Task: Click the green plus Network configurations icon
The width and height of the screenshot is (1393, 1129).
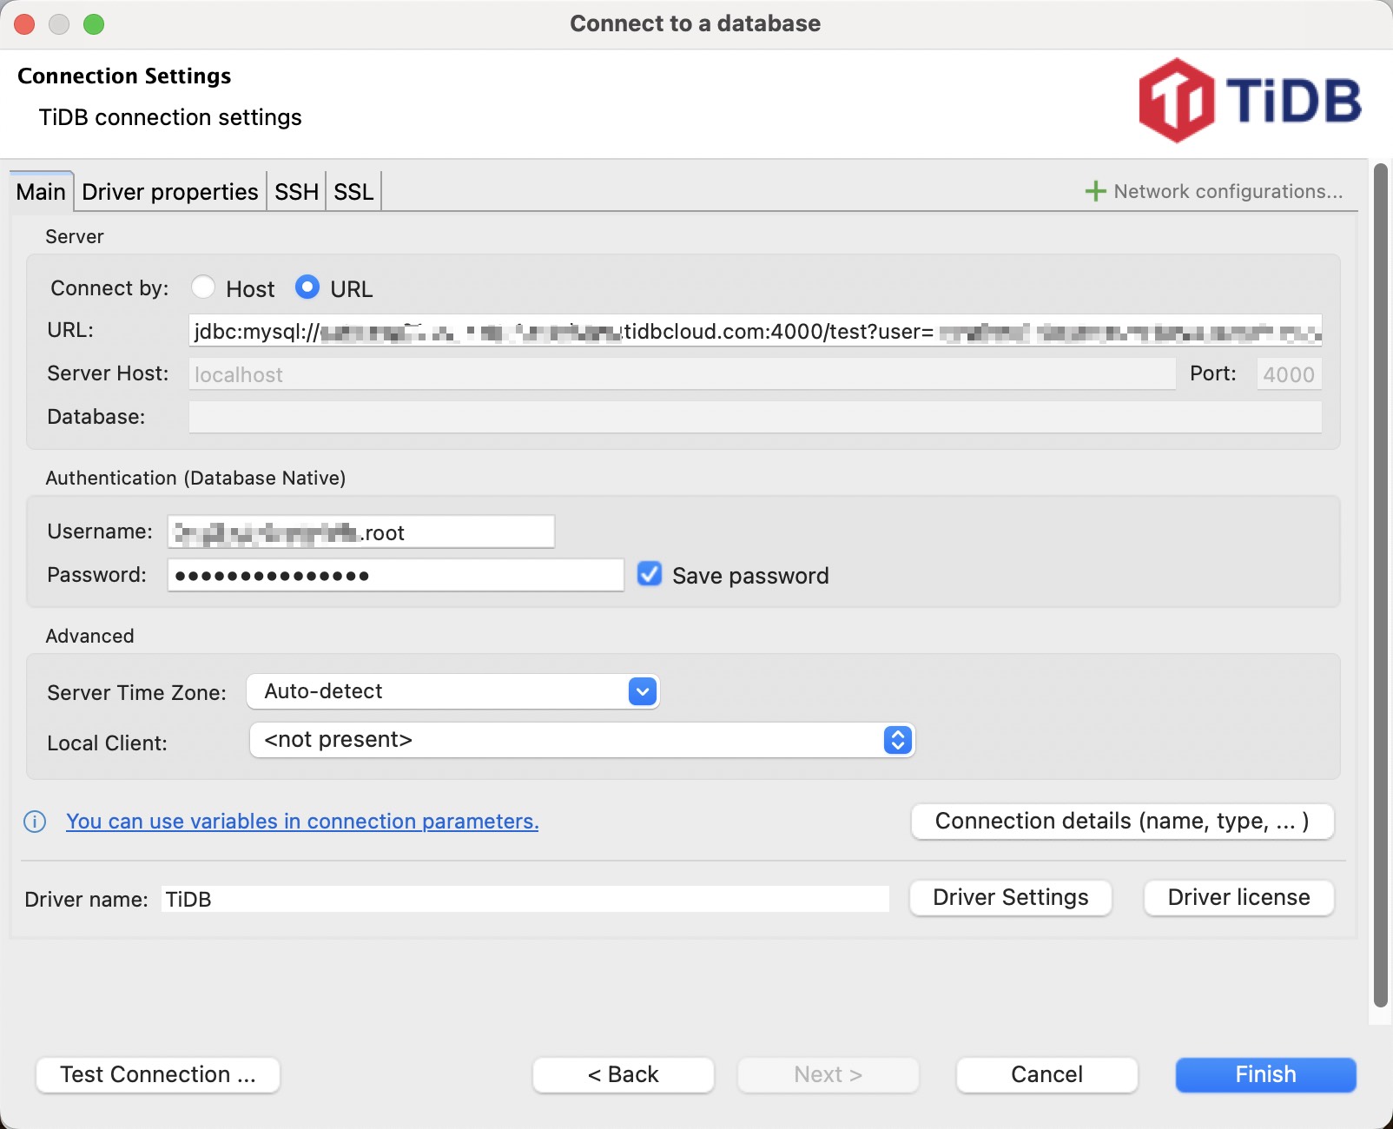Action: 1095,191
